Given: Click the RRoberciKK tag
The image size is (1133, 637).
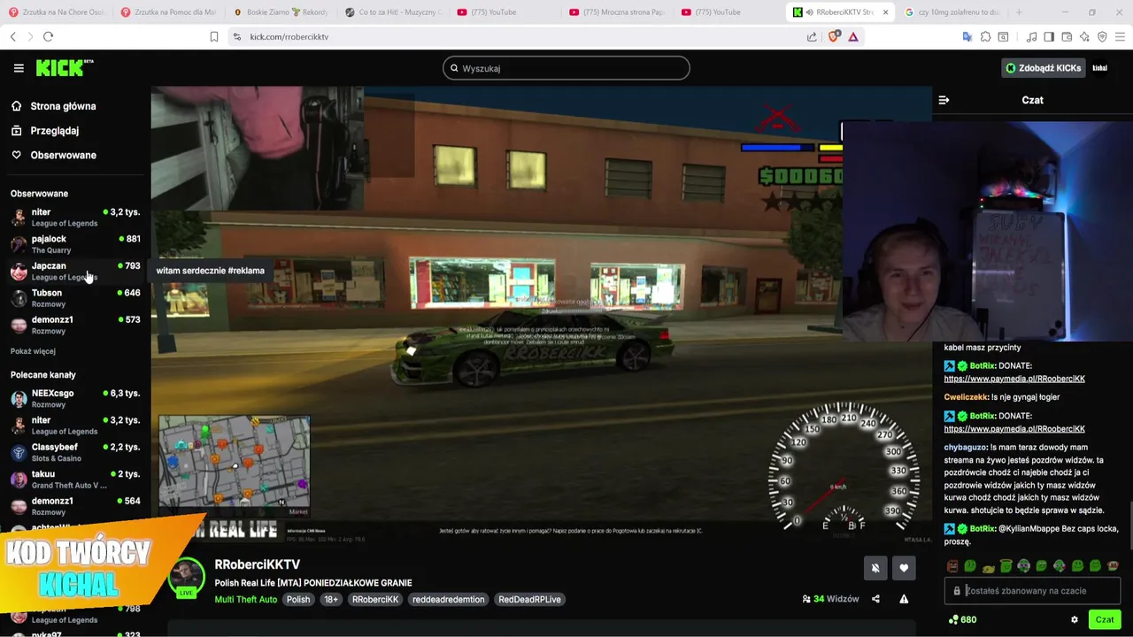Looking at the screenshot, I should tap(375, 599).
